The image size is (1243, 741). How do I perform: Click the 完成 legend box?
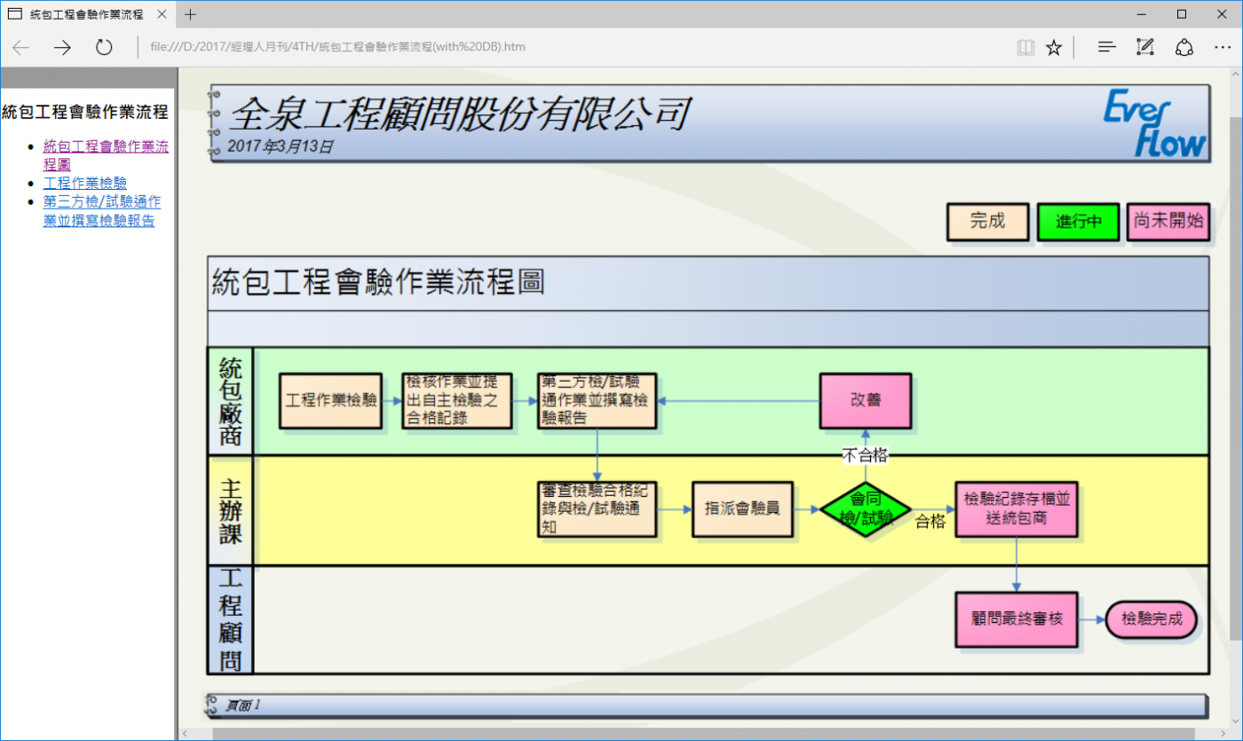(x=987, y=222)
